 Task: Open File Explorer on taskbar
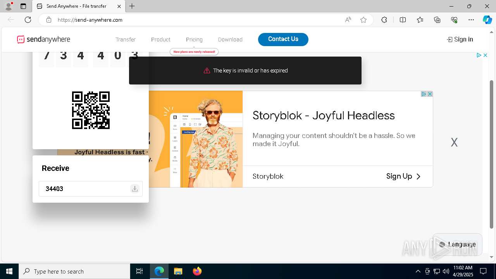(x=178, y=271)
